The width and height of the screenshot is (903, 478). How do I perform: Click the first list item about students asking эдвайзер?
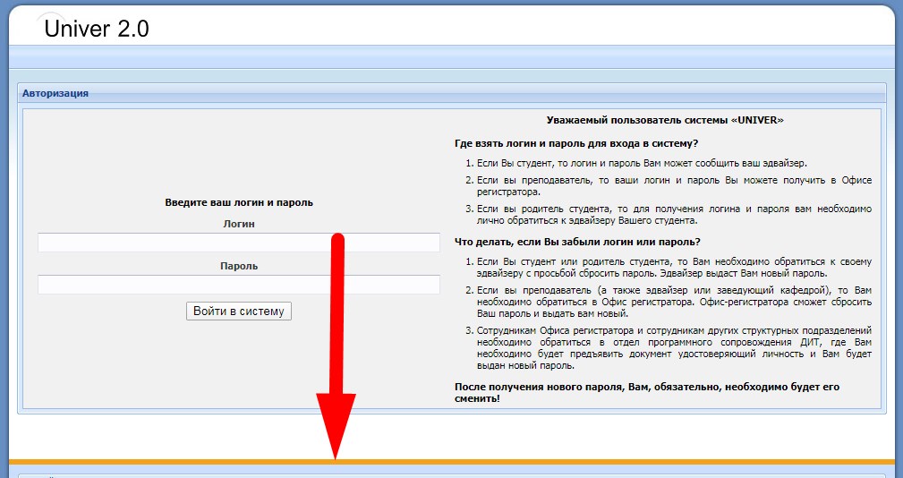[642, 163]
